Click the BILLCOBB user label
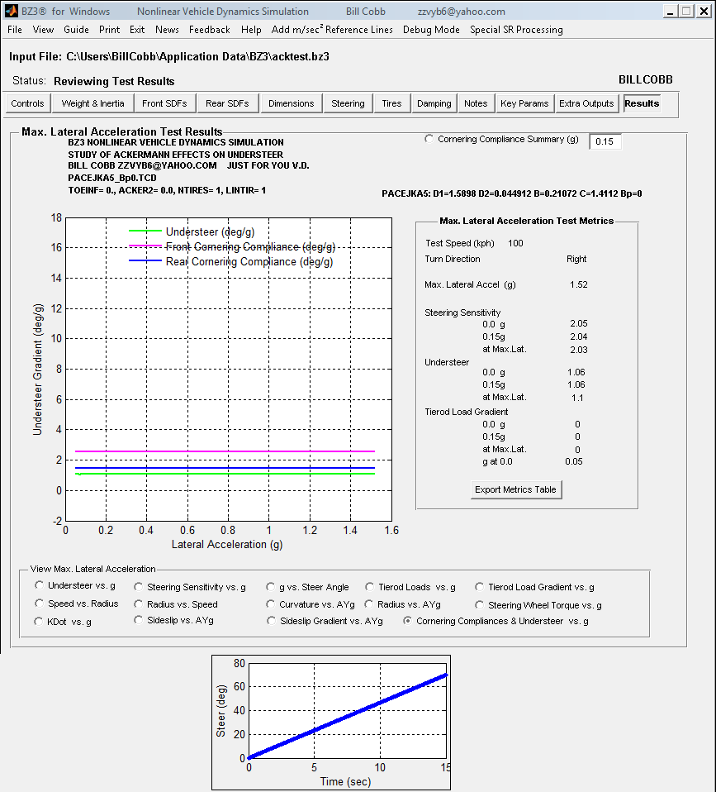 click(645, 80)
